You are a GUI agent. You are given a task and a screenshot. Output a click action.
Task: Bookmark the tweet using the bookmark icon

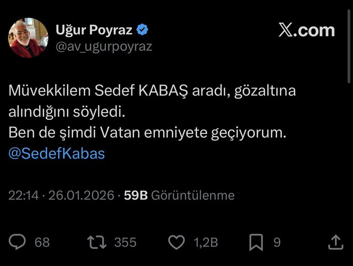click(256, 242)
